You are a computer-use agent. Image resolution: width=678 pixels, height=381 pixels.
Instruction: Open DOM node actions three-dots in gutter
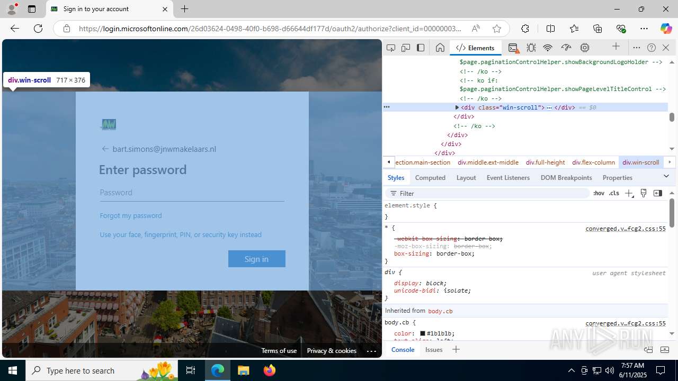pyautogui.click(x=387, y=107)
